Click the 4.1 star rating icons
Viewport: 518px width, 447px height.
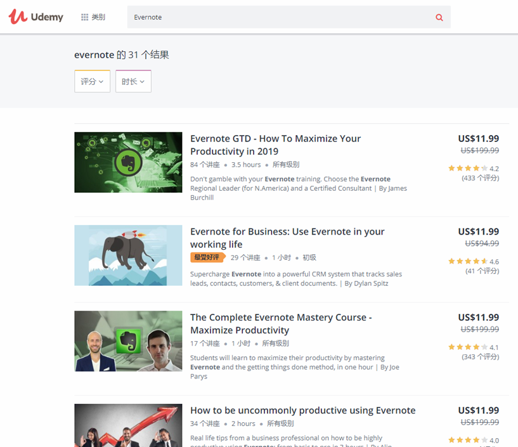click(x=468, y=347)
